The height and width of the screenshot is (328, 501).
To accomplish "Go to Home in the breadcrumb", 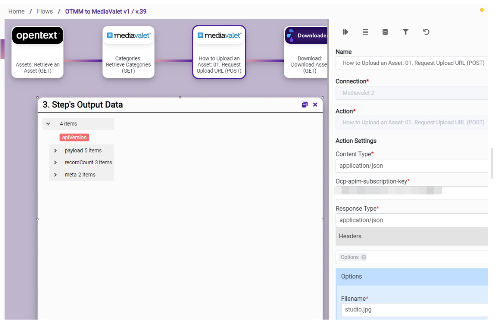I will click(x=16, y=11).
